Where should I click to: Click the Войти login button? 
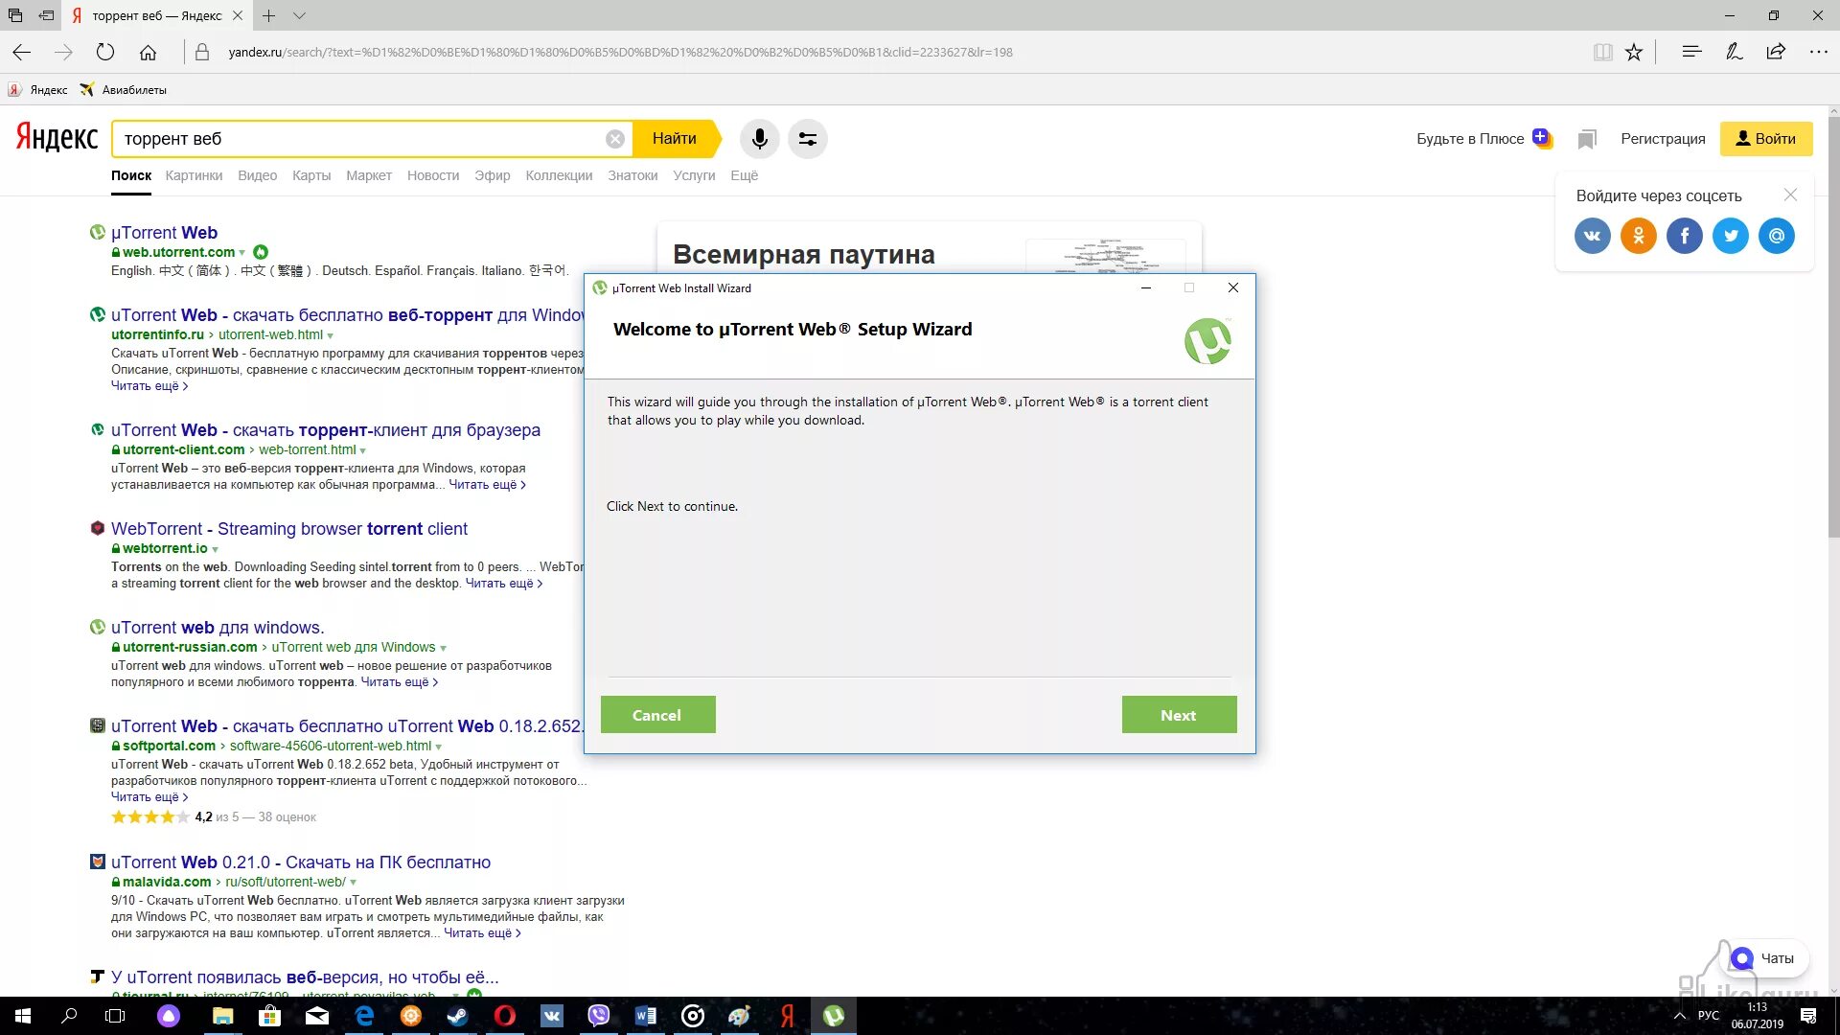1765,139
